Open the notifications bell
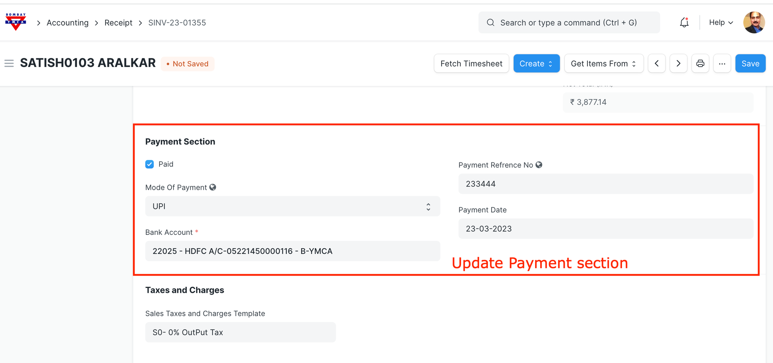The height and width of the screenshot is (363, 773). click(x=684, y=23)
